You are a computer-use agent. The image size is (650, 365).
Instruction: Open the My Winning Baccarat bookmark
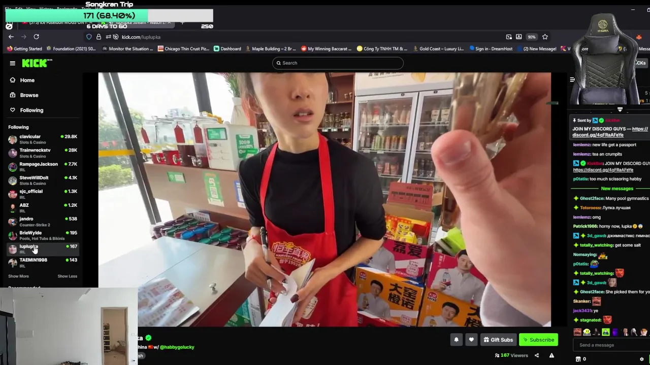tap(326, 49)
